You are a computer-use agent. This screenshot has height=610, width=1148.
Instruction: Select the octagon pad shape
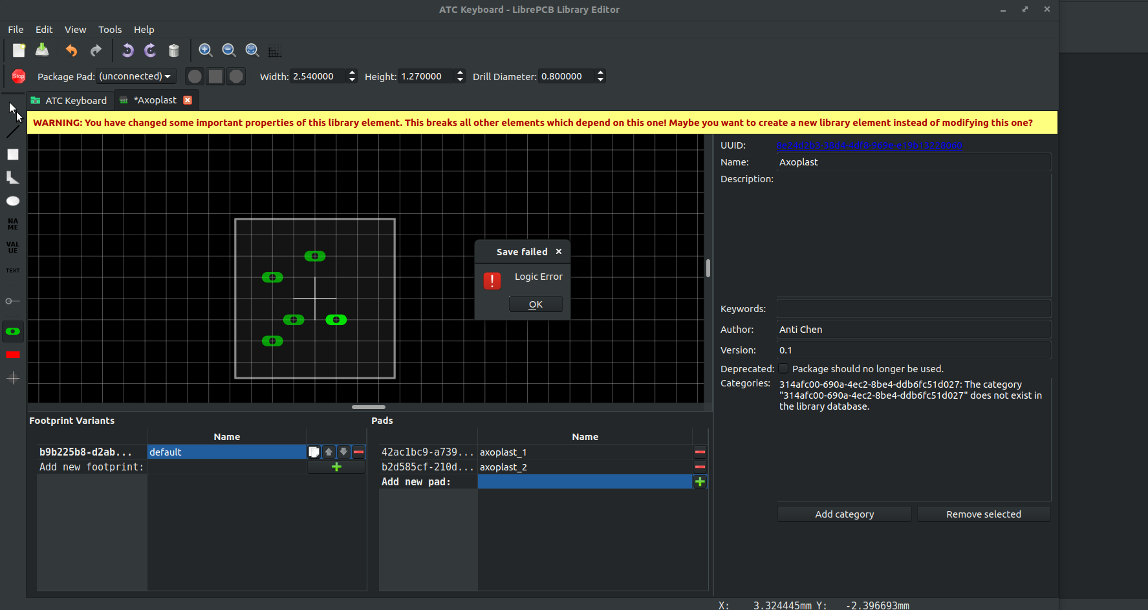236,76
